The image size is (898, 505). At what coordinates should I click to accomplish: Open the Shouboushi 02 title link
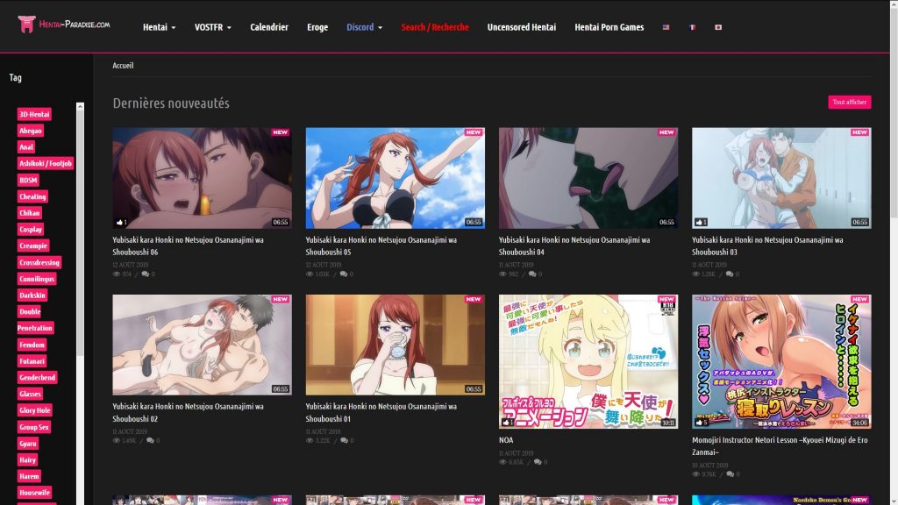[x=188, y=412]
